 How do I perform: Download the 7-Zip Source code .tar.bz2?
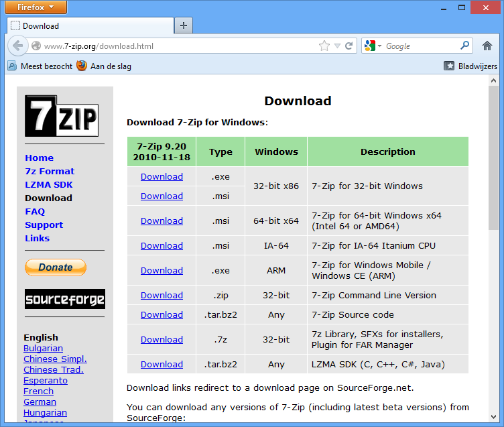(x=162, y=314)
